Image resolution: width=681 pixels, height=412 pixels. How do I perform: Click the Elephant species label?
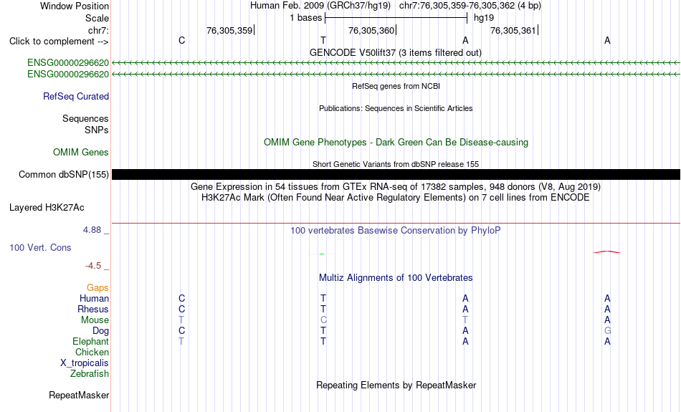(90, 342)
